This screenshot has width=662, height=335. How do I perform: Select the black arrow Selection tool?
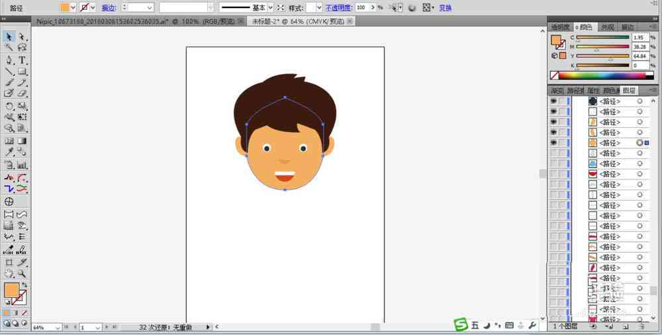[9, 37]
